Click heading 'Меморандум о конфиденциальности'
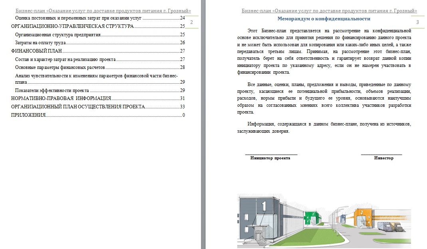 click(324, 19)
